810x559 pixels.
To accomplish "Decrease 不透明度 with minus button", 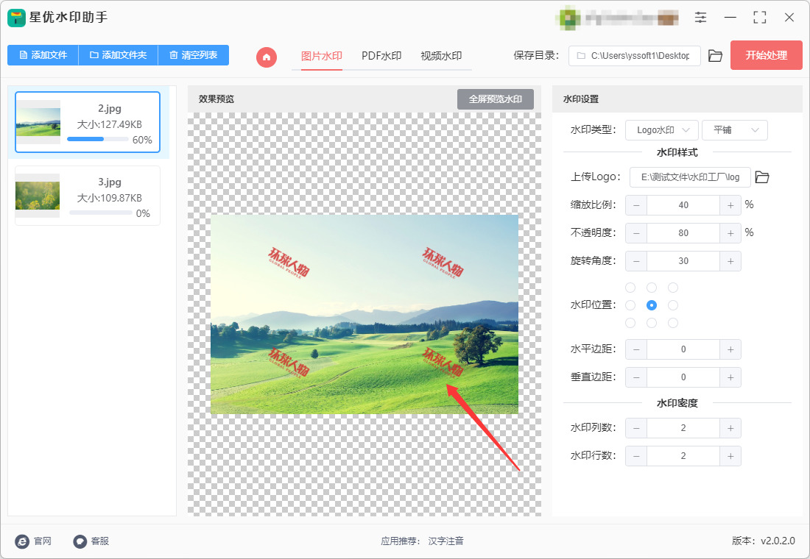I will [636, 232].
